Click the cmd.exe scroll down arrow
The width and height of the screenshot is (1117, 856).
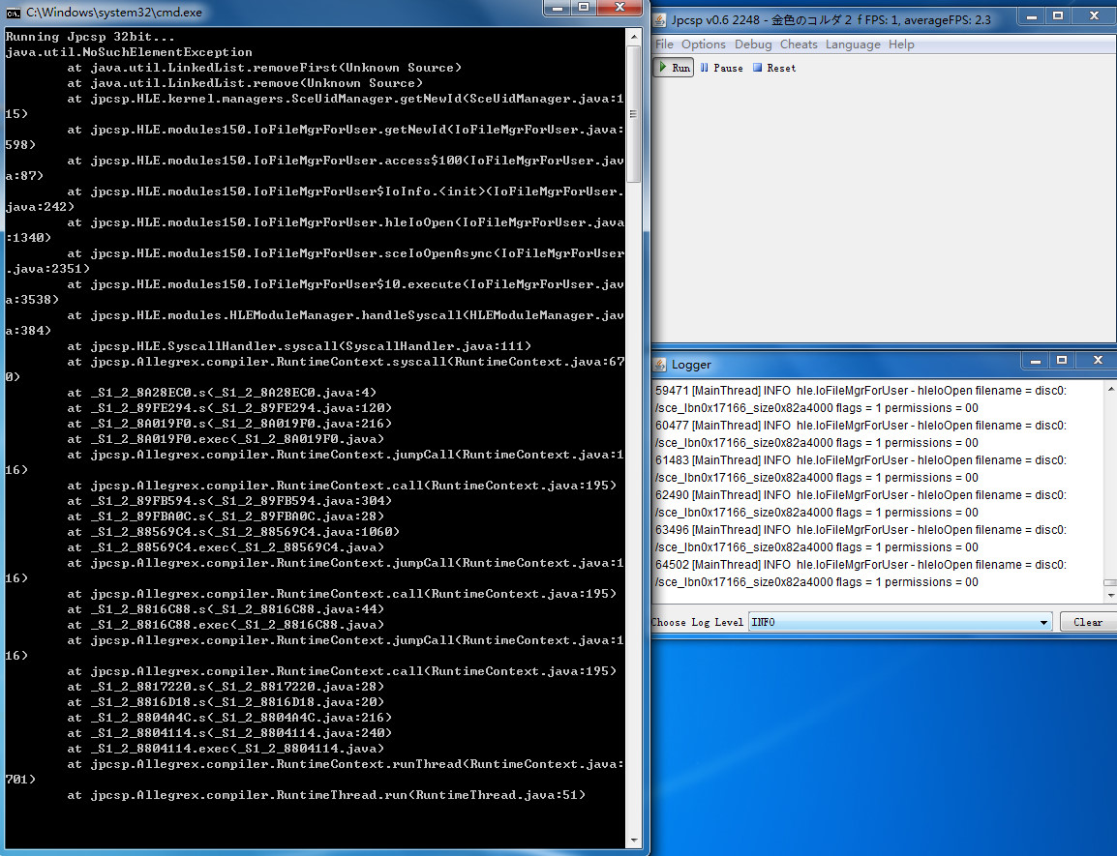pos(633,841)
